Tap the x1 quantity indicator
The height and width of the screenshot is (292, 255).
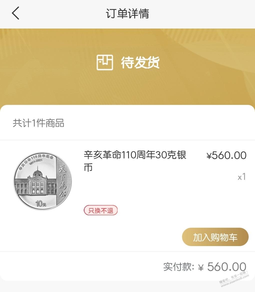[242, 177]
